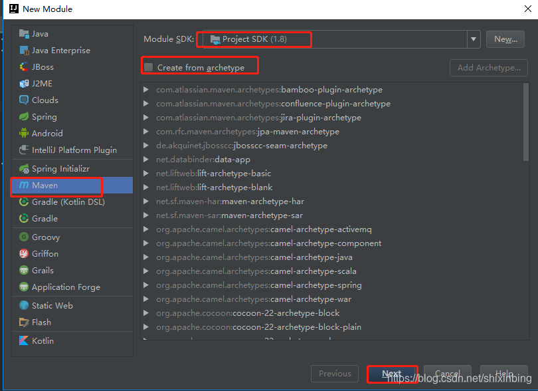538x391 pixels.
Task: Select Kotlin module type label
Action: point(43,341)
